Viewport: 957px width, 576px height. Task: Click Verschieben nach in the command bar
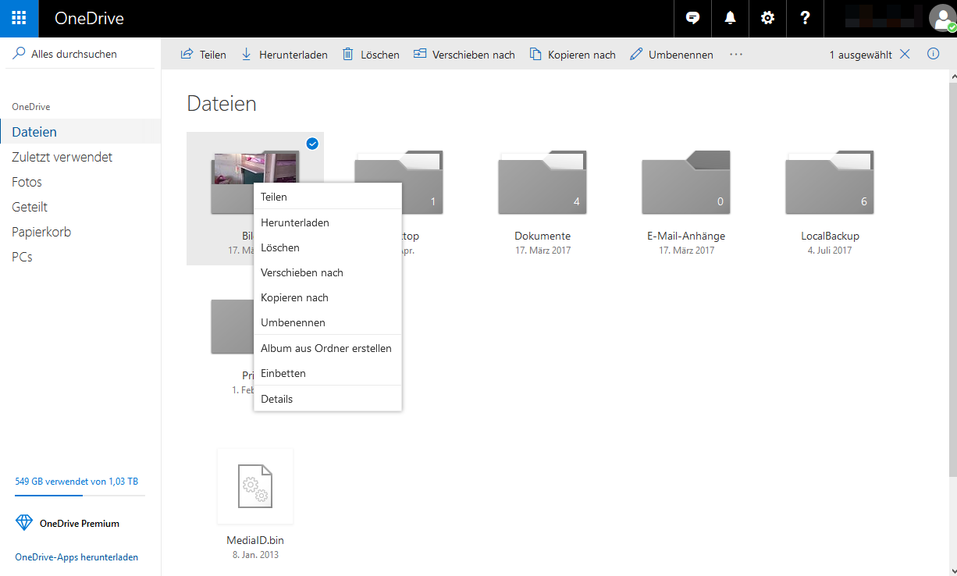[x=464, y=55]
